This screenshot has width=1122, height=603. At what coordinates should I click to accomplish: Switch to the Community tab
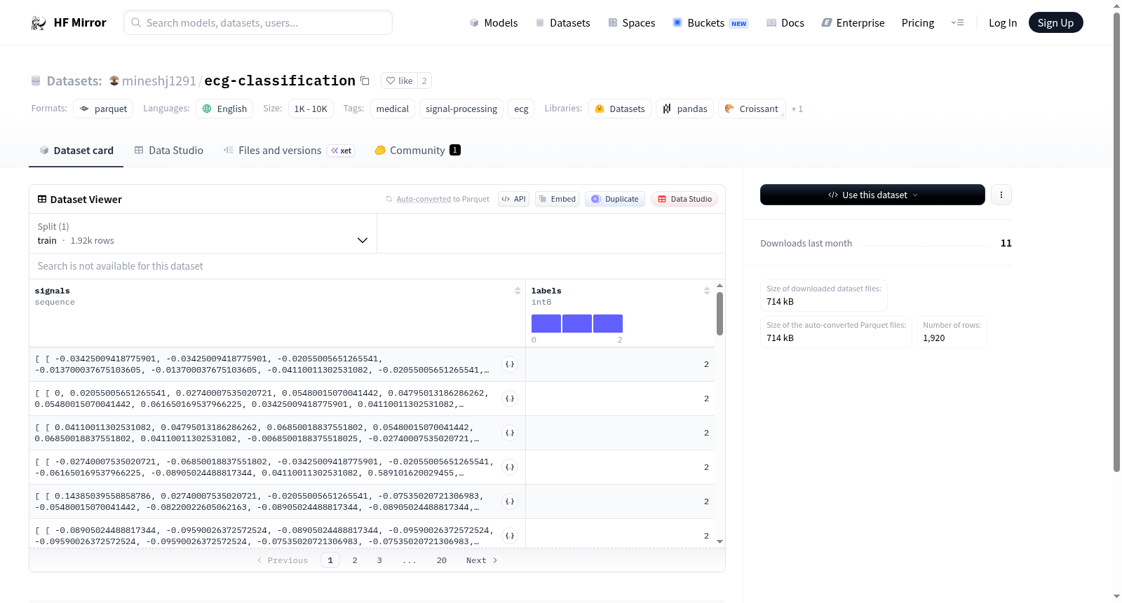[x=417, y=150]
